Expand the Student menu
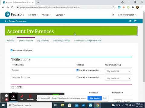The height and width of the screenshot is (108, 145). tap(33, 15)
